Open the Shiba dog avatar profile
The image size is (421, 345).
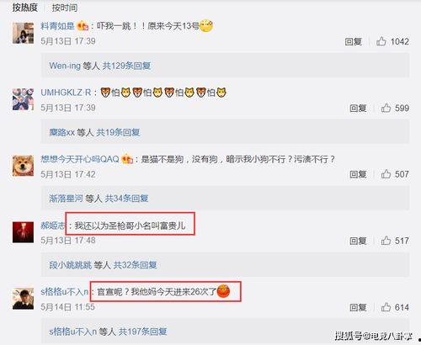click(24, 166)
